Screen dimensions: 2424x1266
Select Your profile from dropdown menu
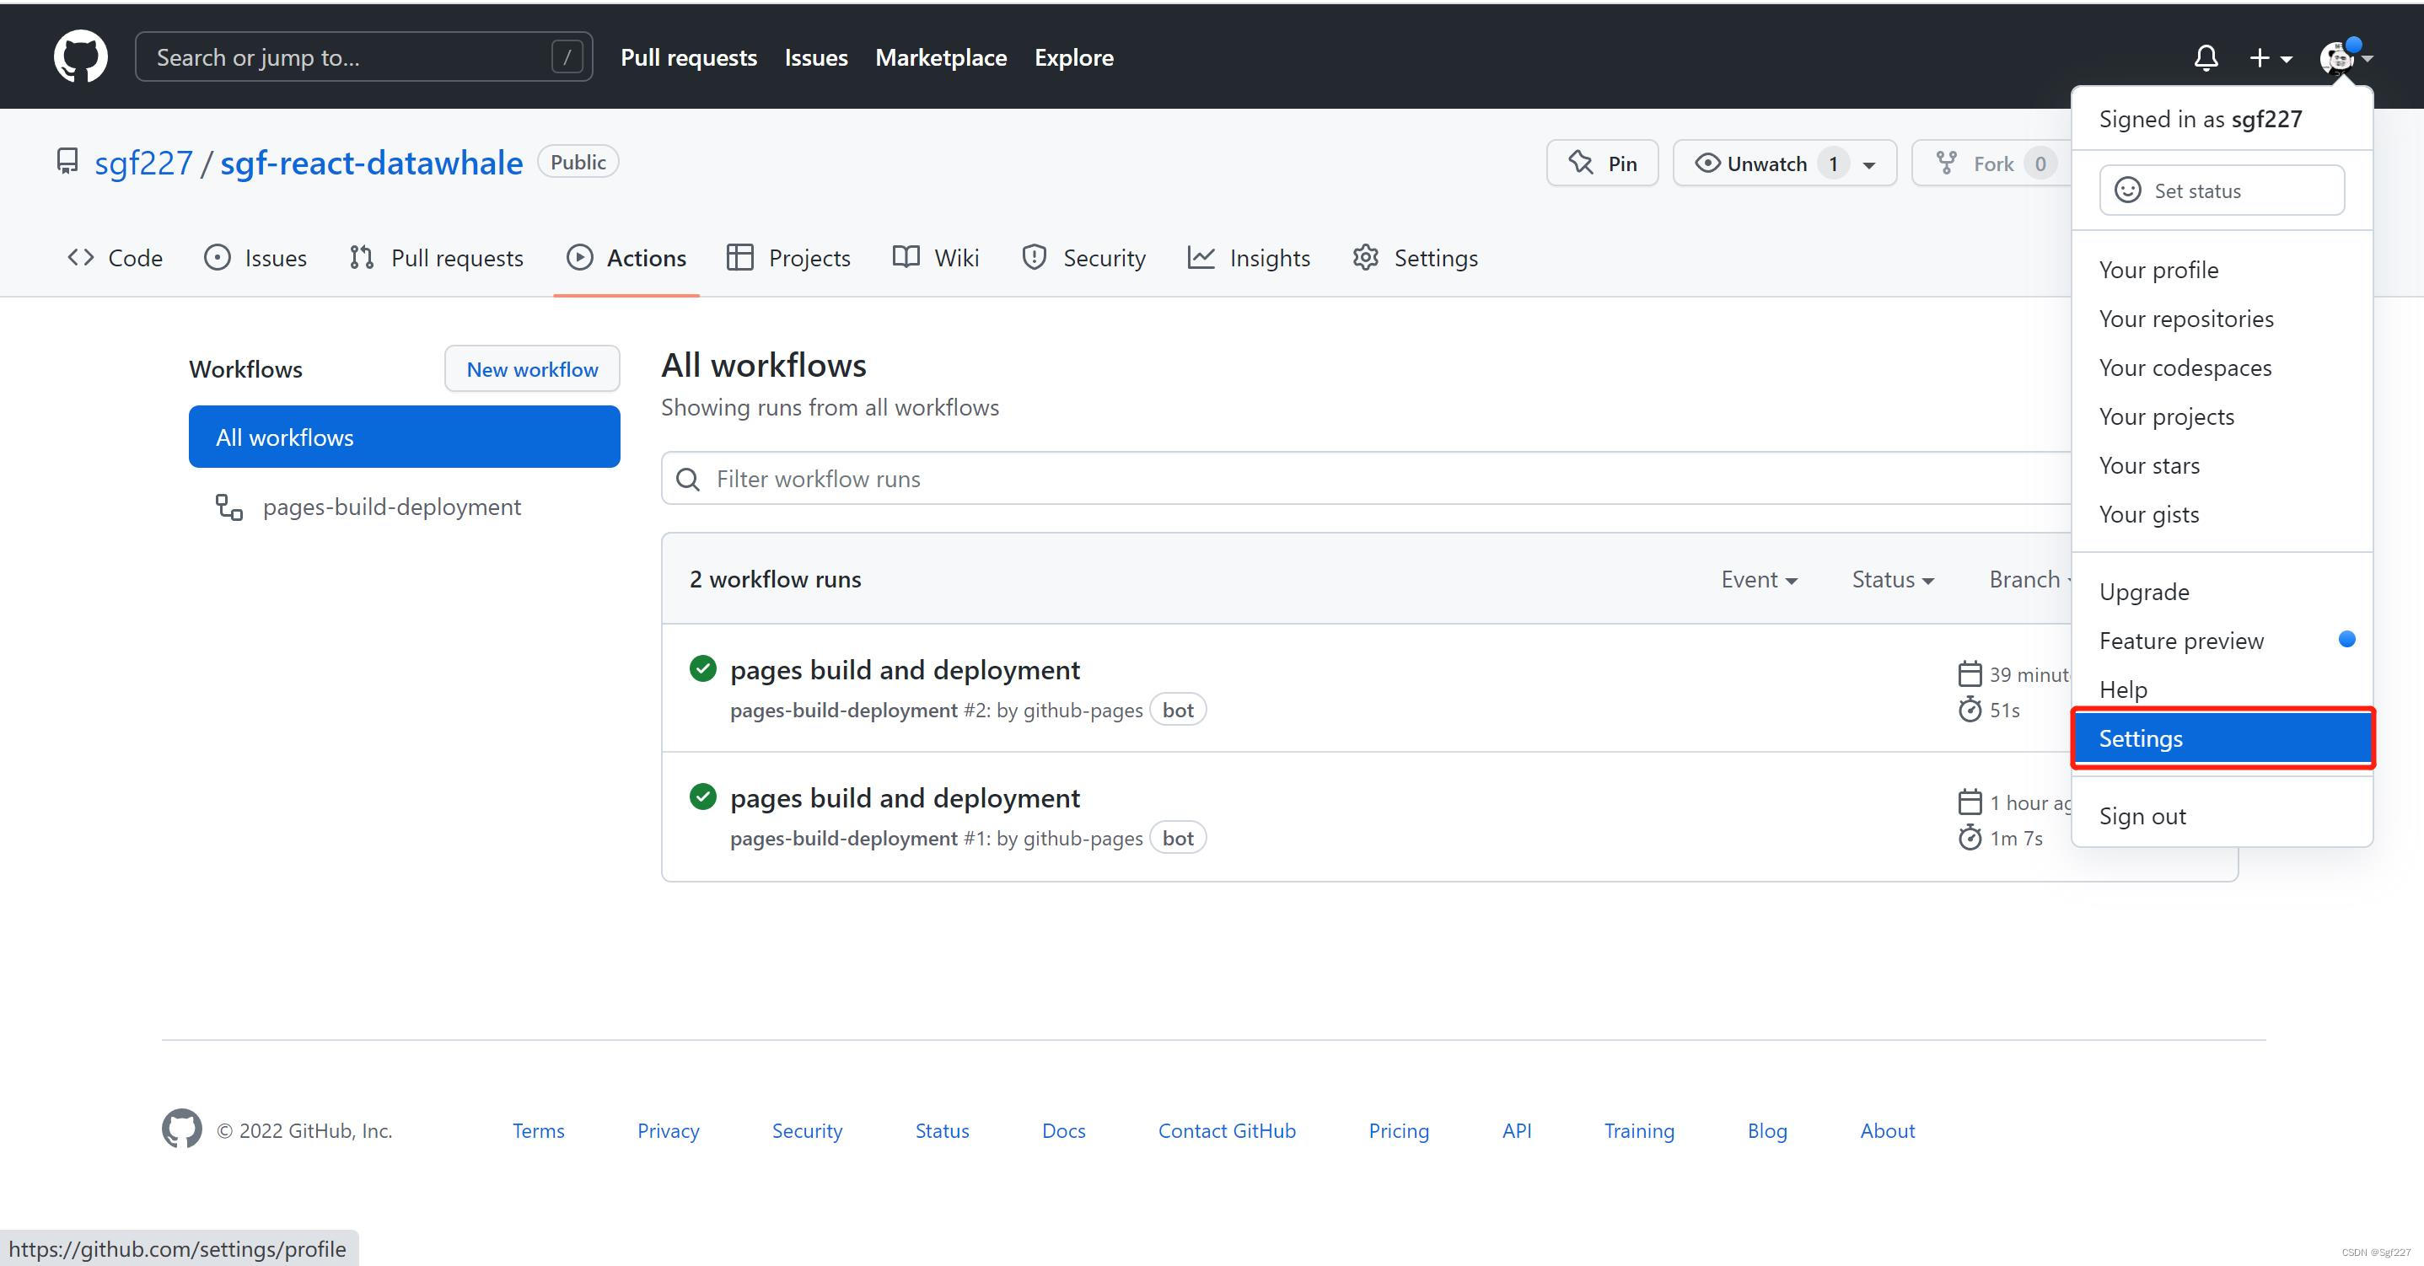point(2161,269)
